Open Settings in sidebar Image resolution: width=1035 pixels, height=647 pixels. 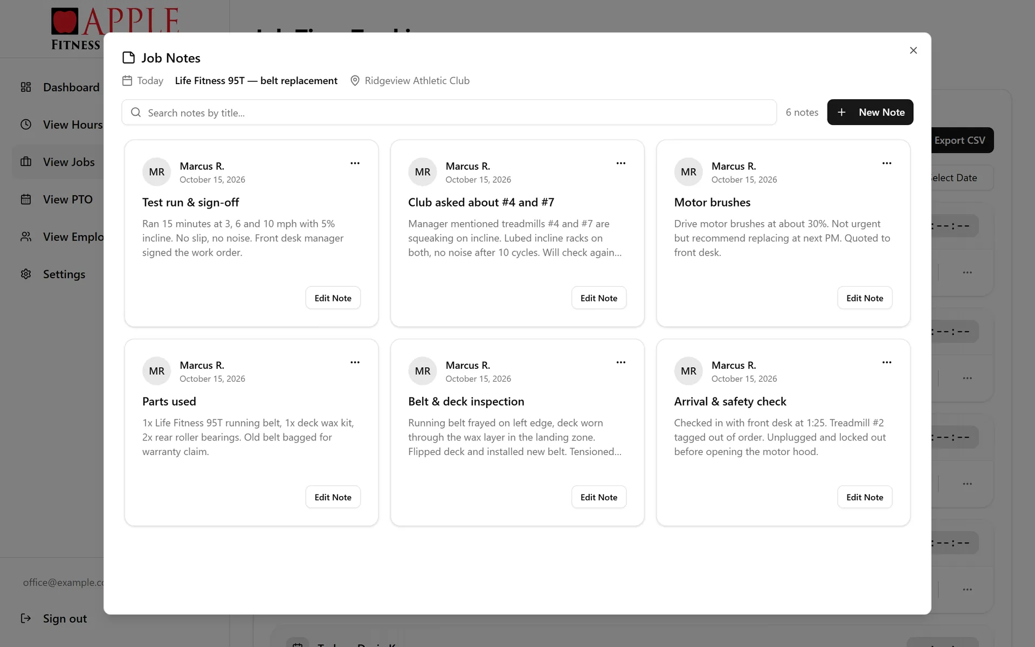pyautogui.click(x=58, y=274)
